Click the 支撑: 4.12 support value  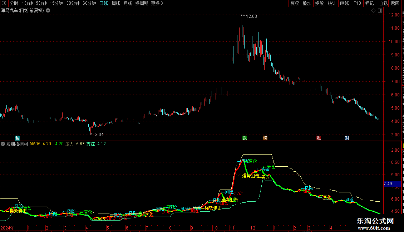96,144
